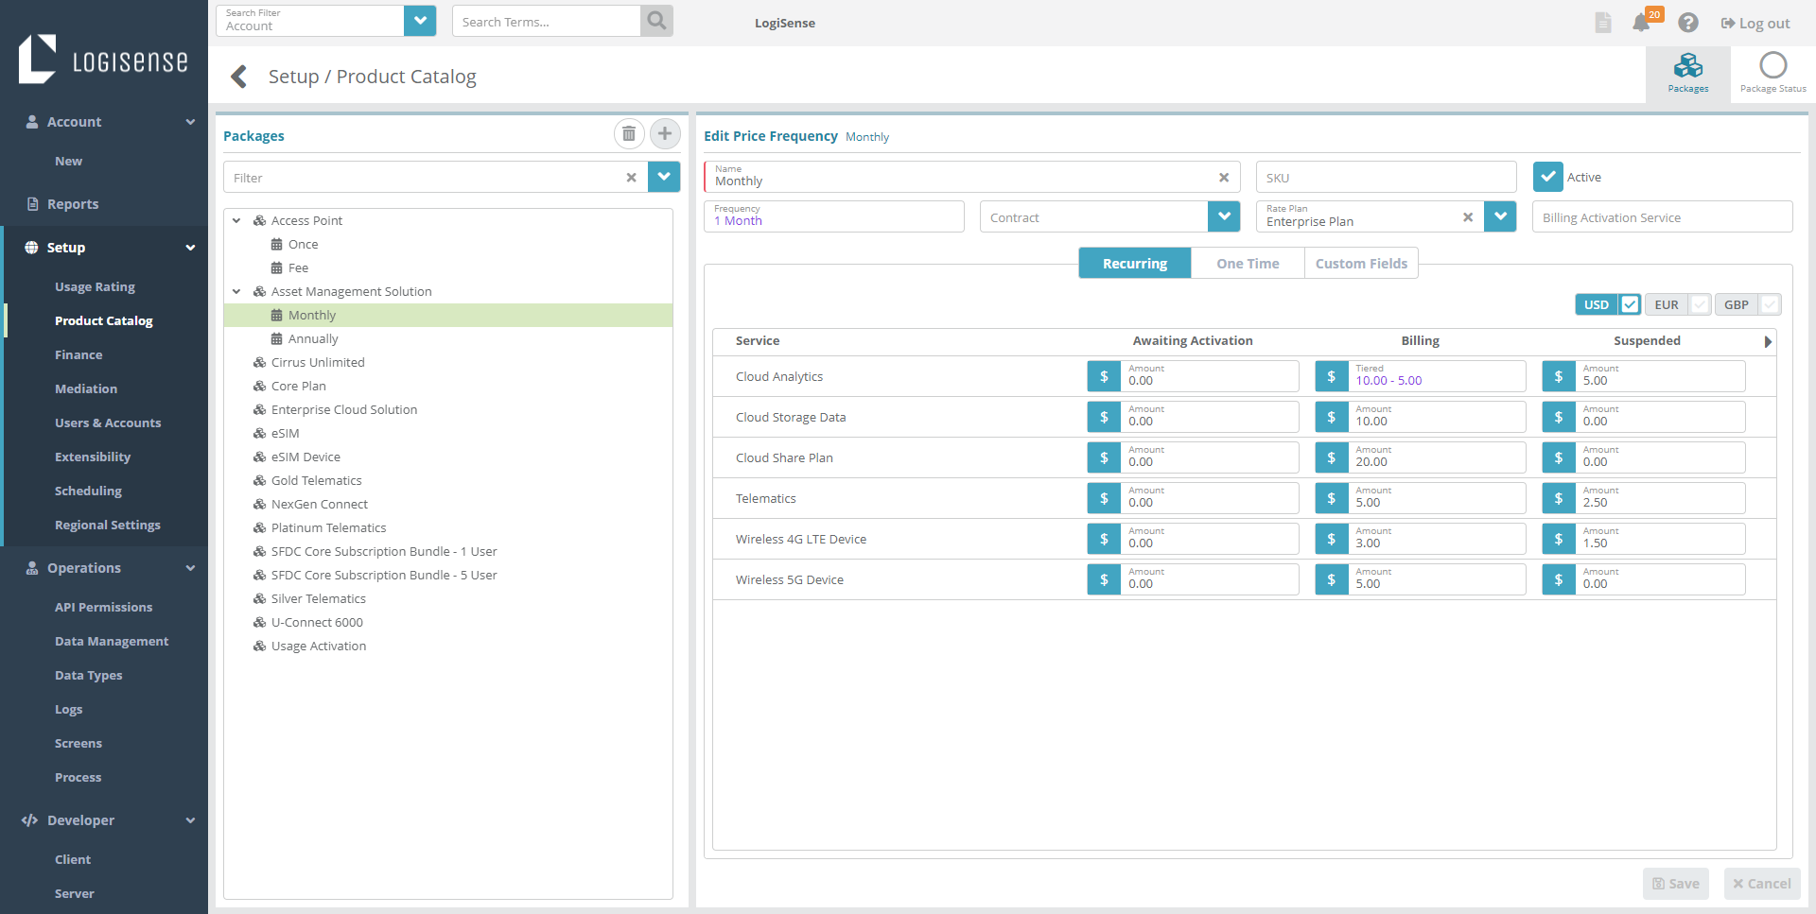The width and height of the screenshot is (1816, 914).
Task: Click the Search Terms input field
Action: pyautogui.click(x=547, y=21)
